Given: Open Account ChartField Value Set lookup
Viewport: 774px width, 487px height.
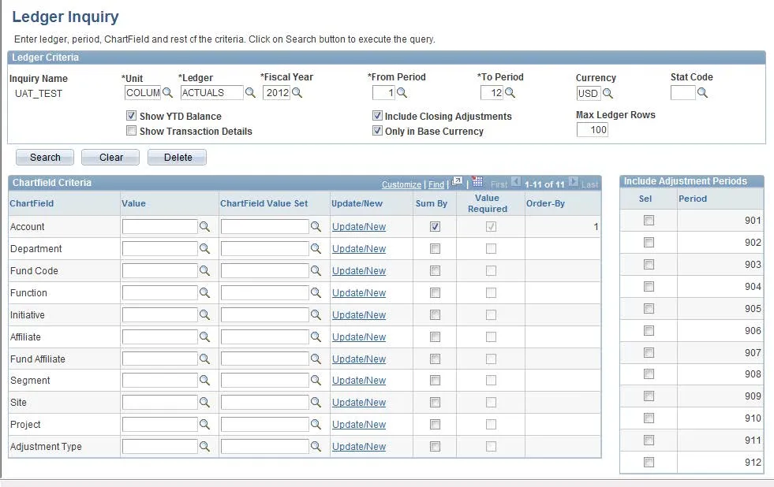Looking at the screenshot, I should point(316,227).
